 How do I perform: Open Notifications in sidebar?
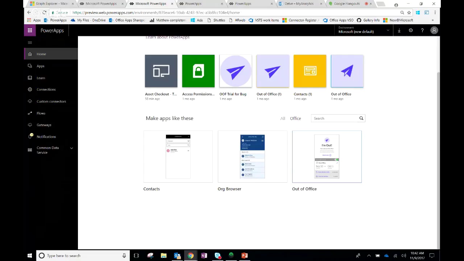point(51,137)
